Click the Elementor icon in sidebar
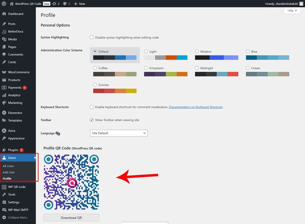This screenshot has height=224, width=305. click(x=4, y=113)
